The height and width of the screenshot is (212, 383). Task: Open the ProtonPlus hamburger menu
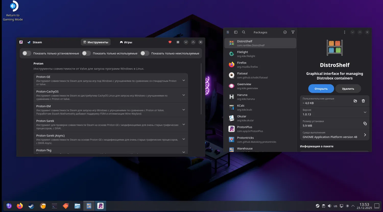tap(178, 42)
